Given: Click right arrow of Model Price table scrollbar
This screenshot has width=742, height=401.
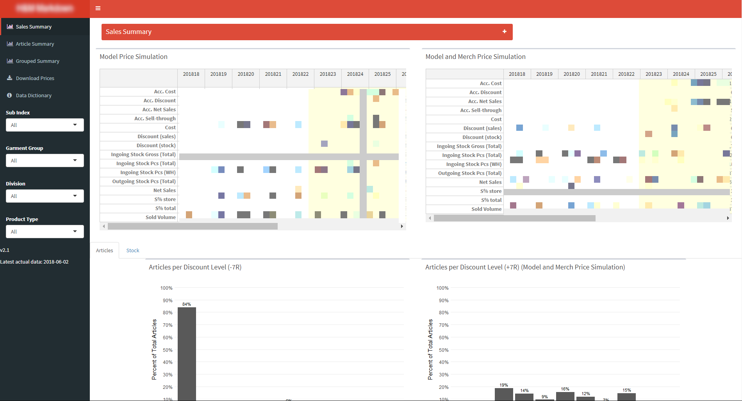Looking at the screenshot, I should pyautogui.click(x=402, y=226).
